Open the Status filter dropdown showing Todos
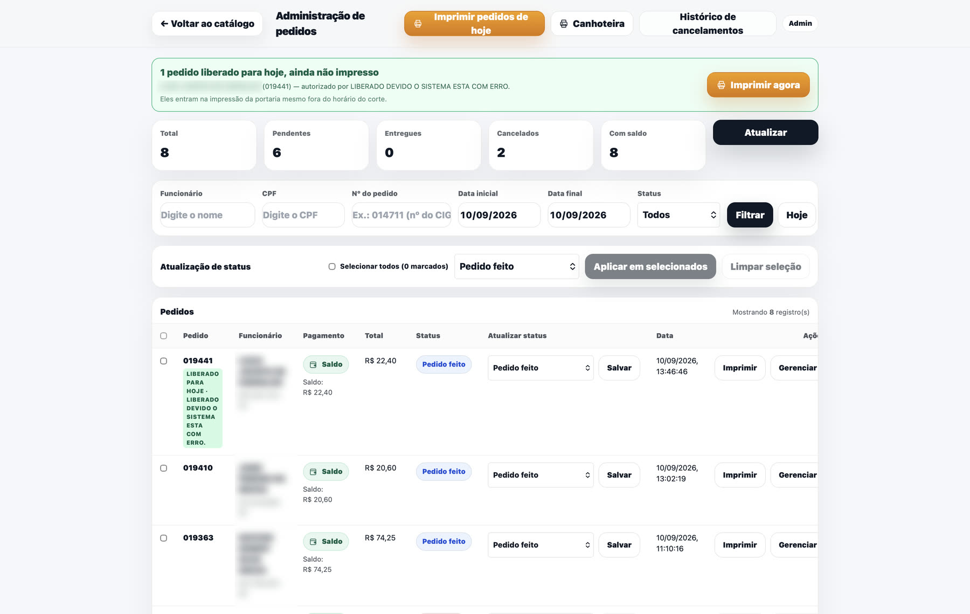 click(678, 215)
